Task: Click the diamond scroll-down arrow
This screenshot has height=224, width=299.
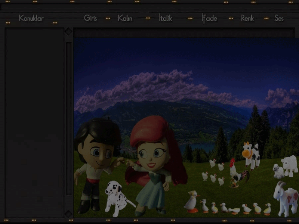Action: pyautogui.click(x=68, y=214)
